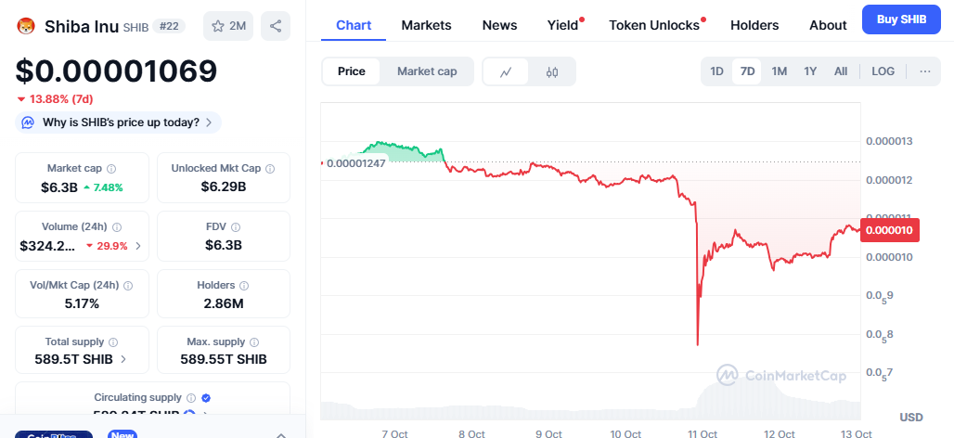This screenshot has height=438, width=954.
Task: Select the 1M time range
Action: click(x=780, y=71)
